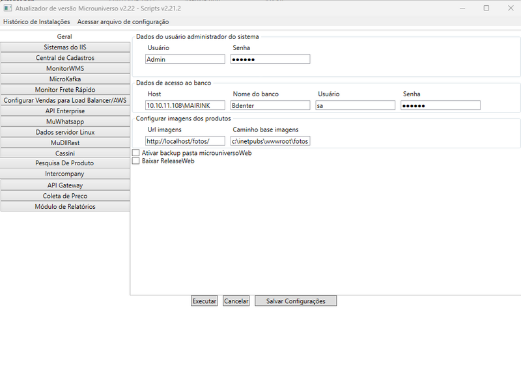This screenshot has width=521, height=365.
Task: Enable Ativar backup pasta microuniversoWeb checkbox
Action: tap(135, 153)
